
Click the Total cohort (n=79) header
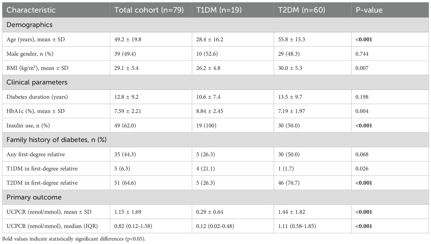[x=149, y=10]
